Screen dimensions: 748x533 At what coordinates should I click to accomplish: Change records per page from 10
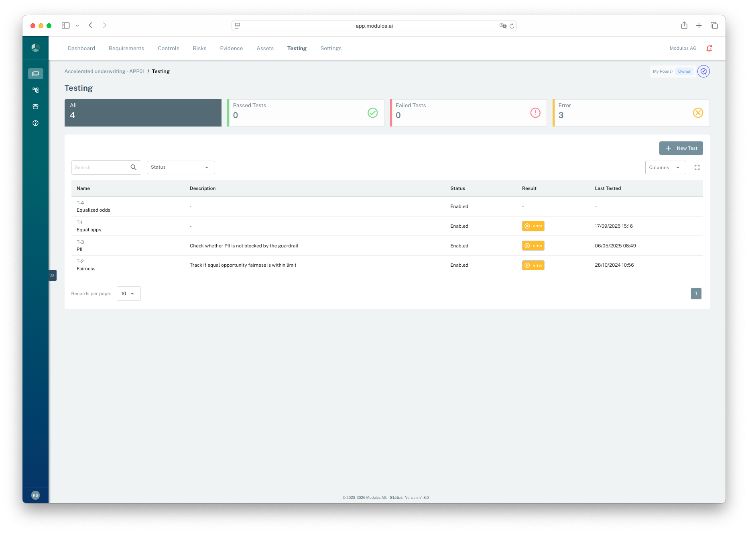tap(128, 294)
